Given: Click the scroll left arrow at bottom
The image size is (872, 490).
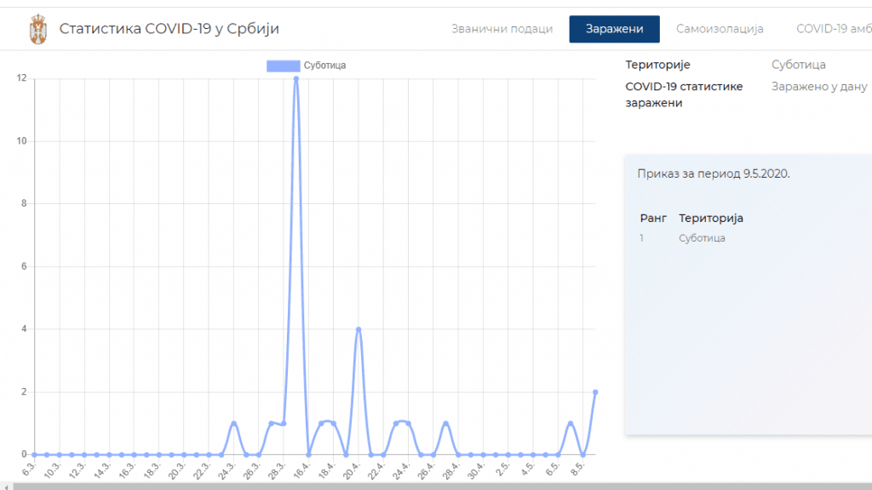Looking at the screenshot, I should 5,486.
